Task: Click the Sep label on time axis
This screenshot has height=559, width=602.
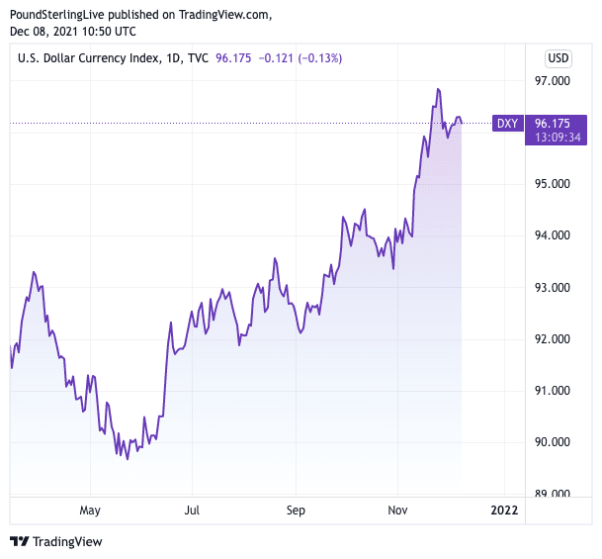Action: coord(295,511)
